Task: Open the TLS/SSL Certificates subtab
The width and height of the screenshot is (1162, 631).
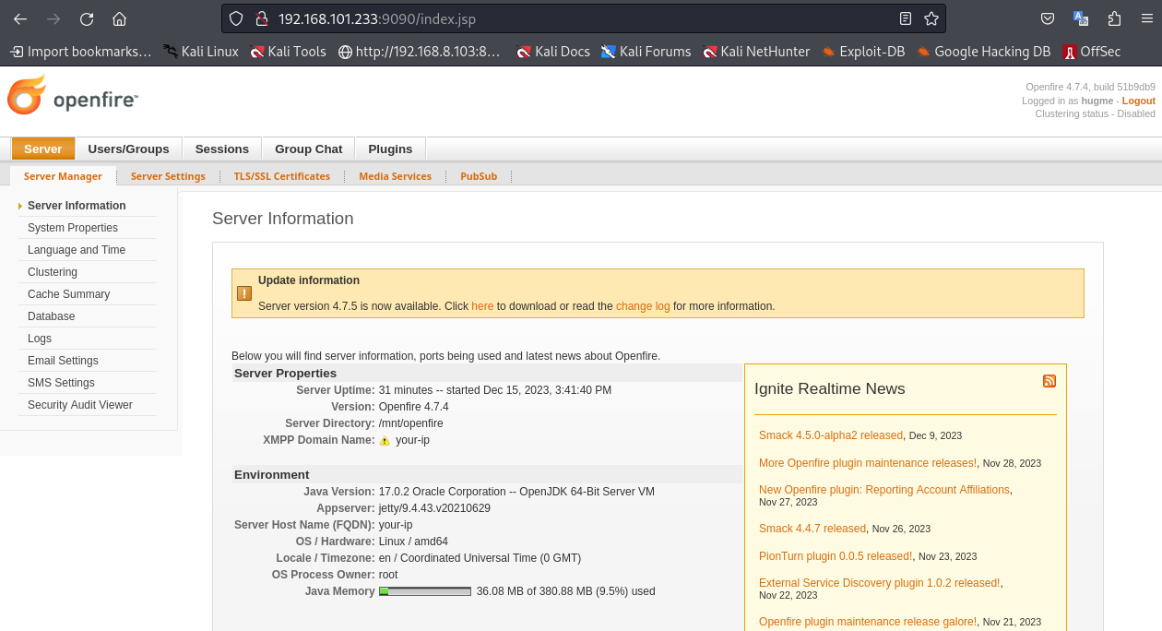Action: 282,176
